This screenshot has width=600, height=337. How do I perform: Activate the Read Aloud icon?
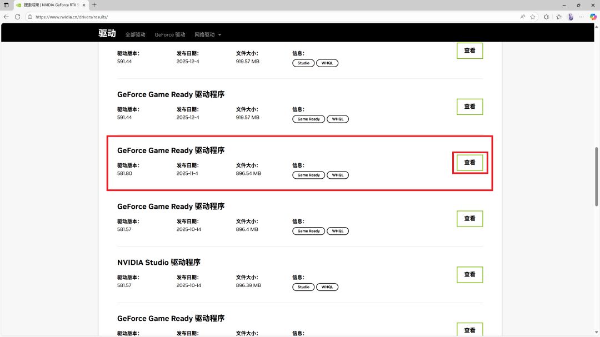(523, 17)
